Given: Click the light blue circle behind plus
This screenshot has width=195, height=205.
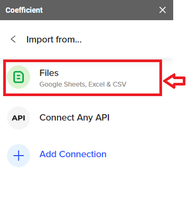Looking at the screenshot, I should [x=19, y=156].
